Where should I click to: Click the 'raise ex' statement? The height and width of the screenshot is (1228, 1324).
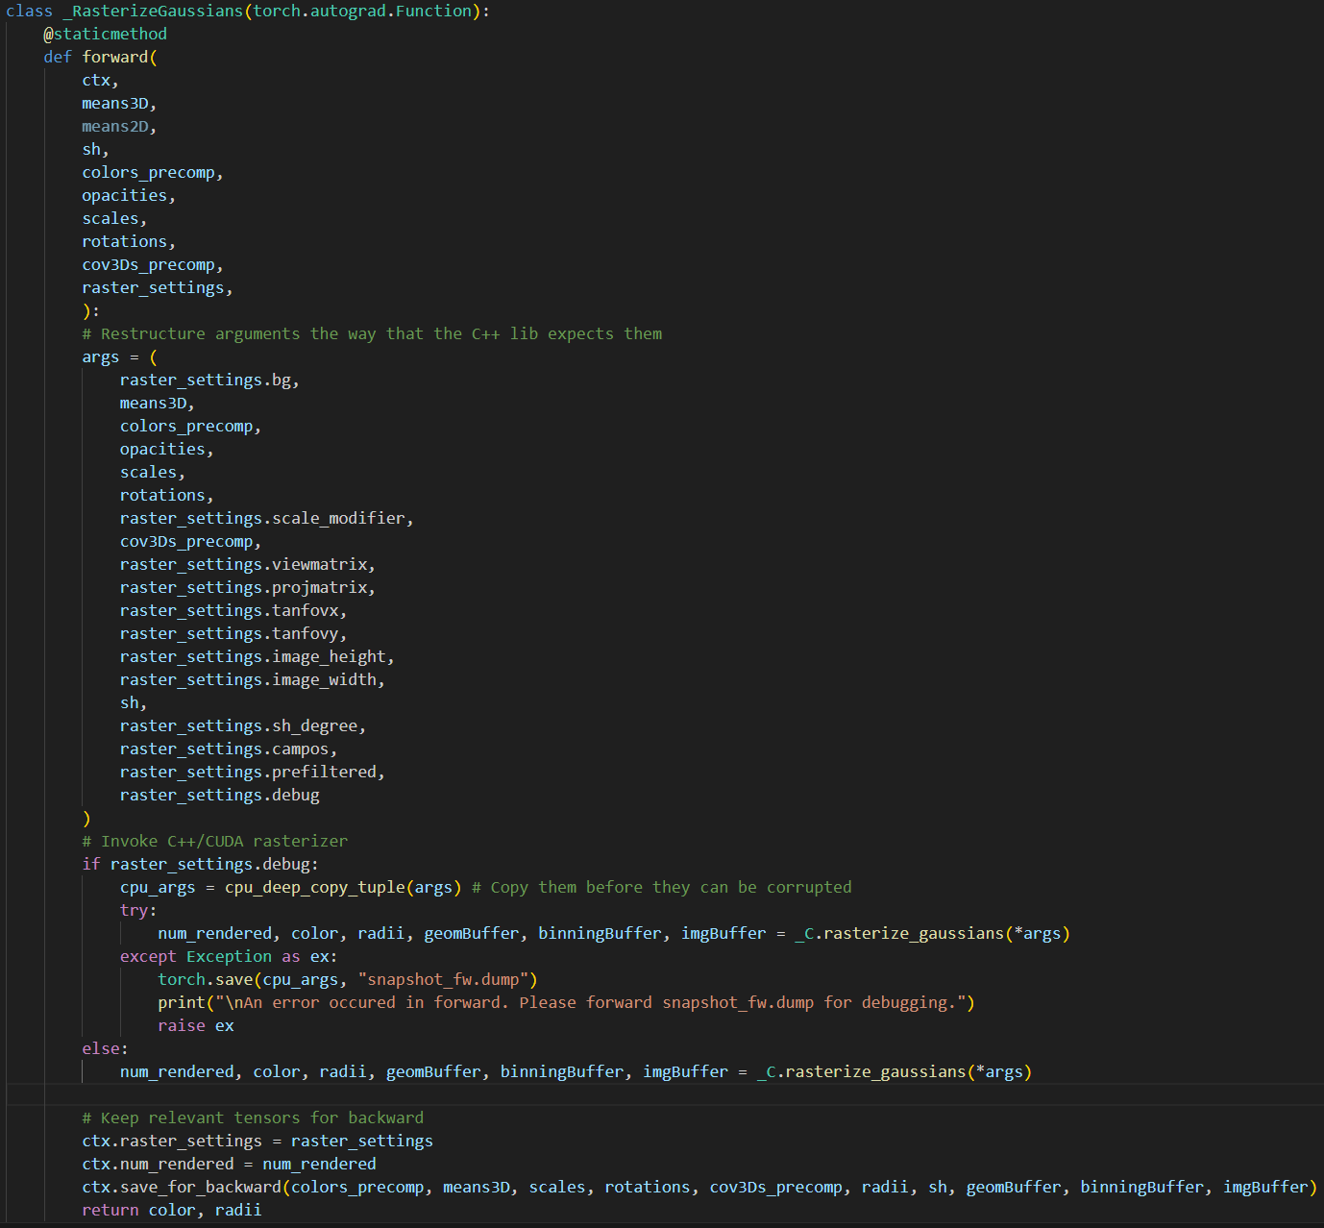pyautogui.click(x=196, y=1026)
